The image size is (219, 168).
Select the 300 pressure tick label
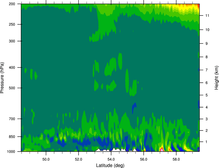(12, 41)
